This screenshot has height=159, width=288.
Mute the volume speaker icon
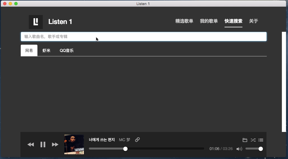(x=239, y=149)
